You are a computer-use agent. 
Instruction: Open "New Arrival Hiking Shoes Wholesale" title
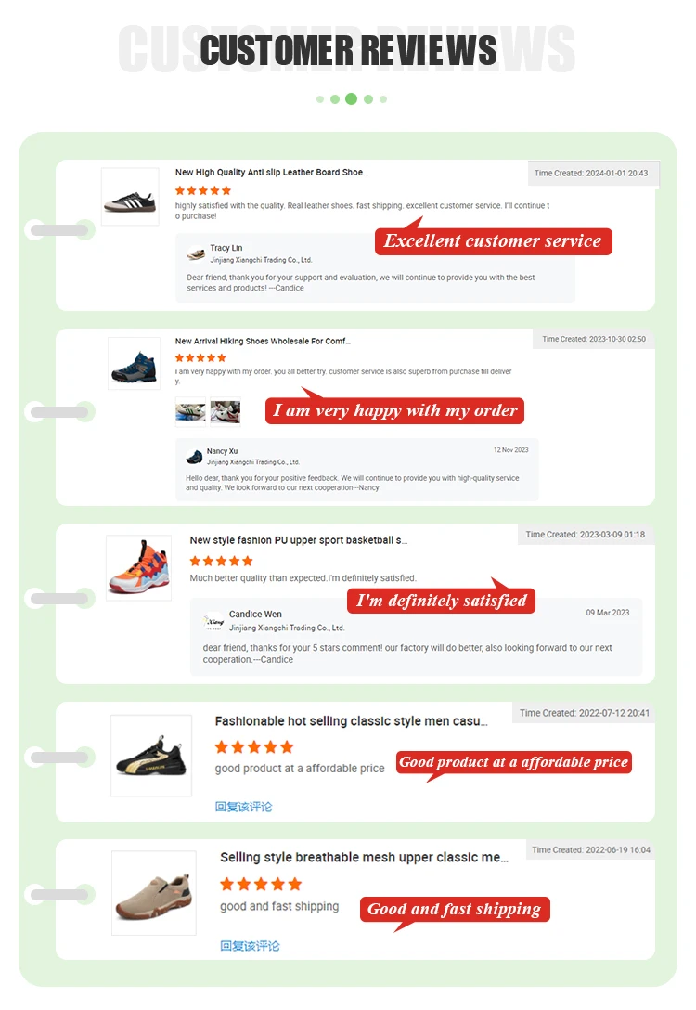click(263, 342)
